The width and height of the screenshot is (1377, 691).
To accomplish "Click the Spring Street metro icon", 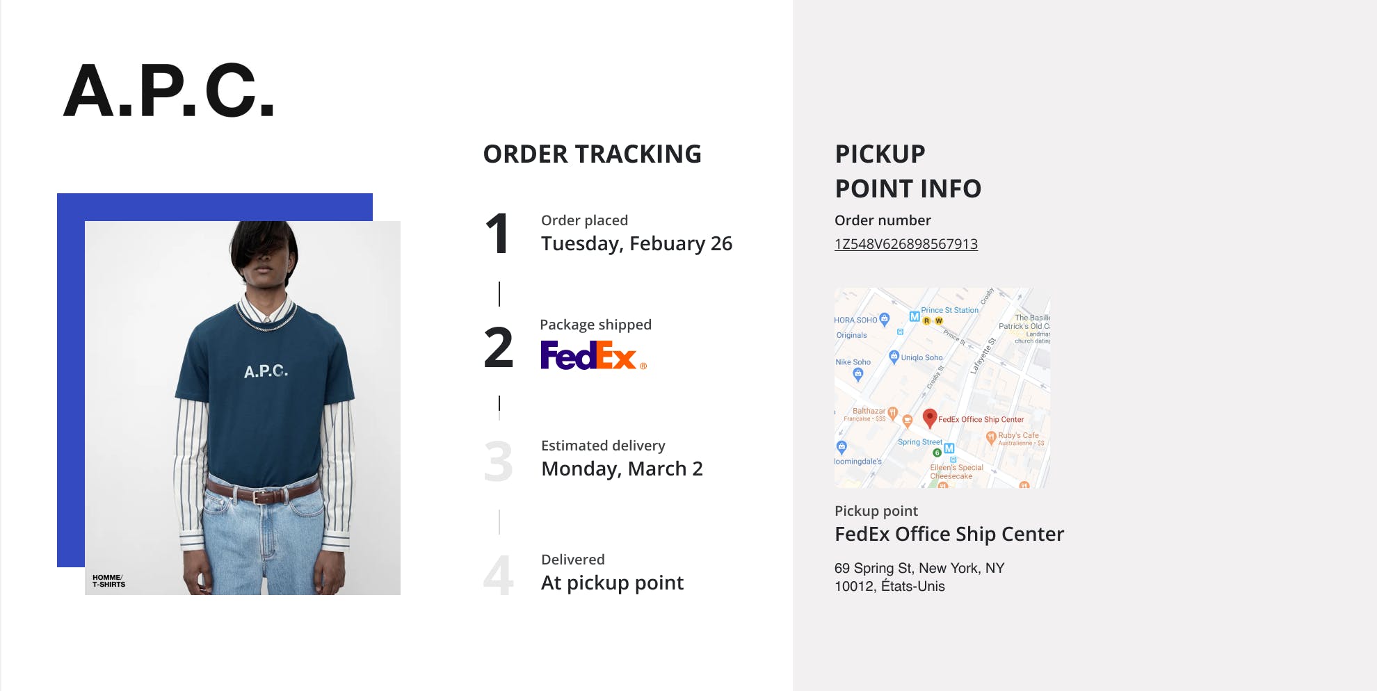I will pos(949,448).
